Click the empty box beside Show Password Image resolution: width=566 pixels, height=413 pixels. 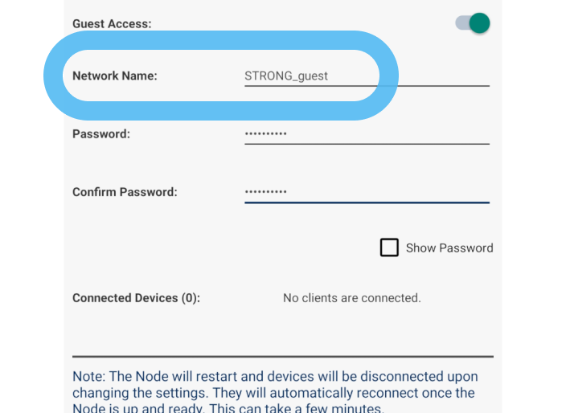coord(389,247)
